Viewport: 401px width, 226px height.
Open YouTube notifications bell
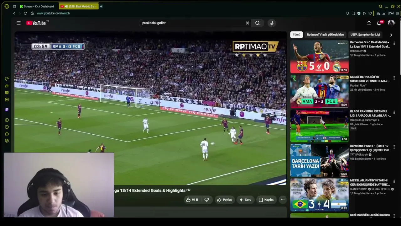tap(380, 23)
